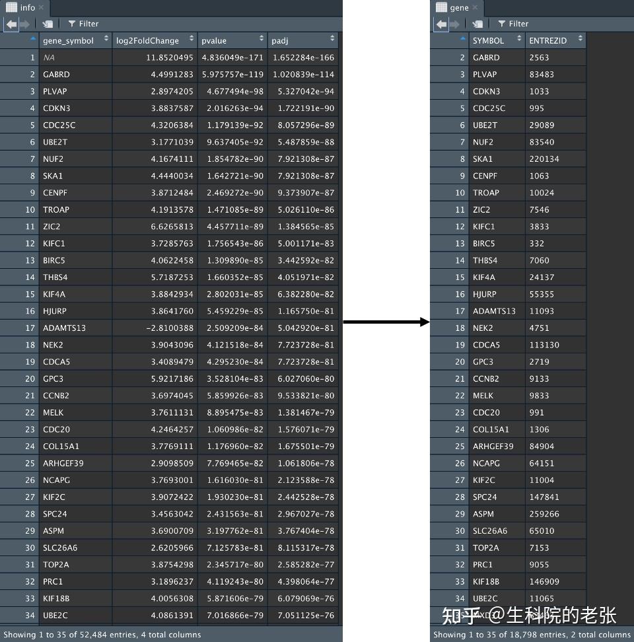Click ENTREZID 83483
634x642 pixels.
point(542,75)
